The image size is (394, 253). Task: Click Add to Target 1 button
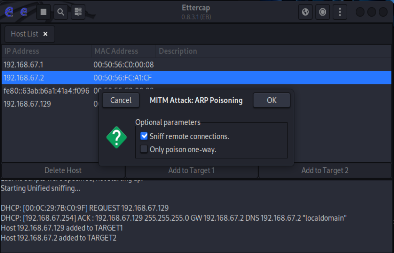point(191,171)
